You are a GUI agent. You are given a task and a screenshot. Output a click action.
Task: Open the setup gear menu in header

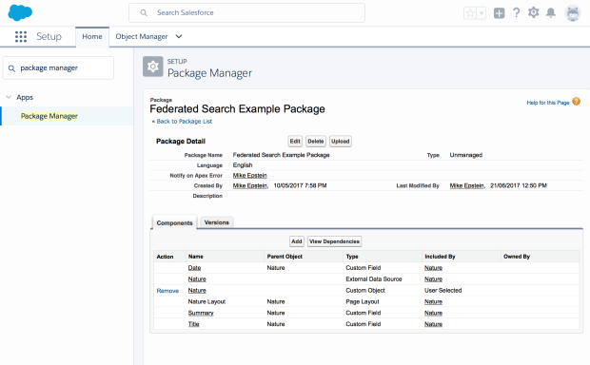click(x=533, y=12)
